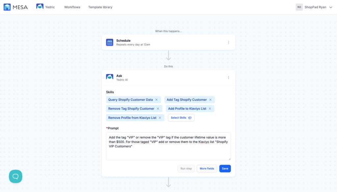Viewport: 337px width, 192px height.
Task: Click the Select Skills button
Action: click(x=181, y=118)
